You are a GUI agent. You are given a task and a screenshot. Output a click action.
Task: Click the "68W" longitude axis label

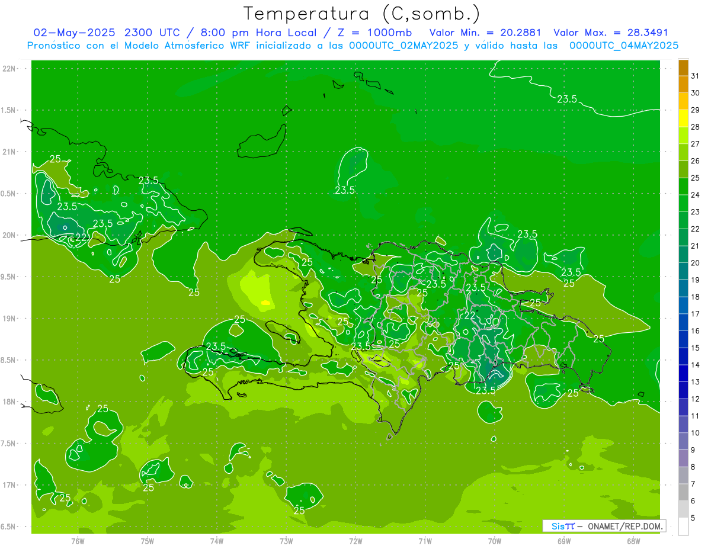pos(633,541)
